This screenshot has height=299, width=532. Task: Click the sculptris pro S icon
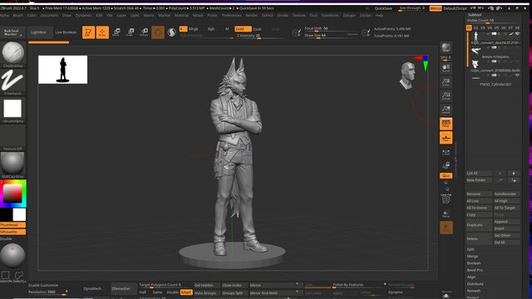pos(172,32)
